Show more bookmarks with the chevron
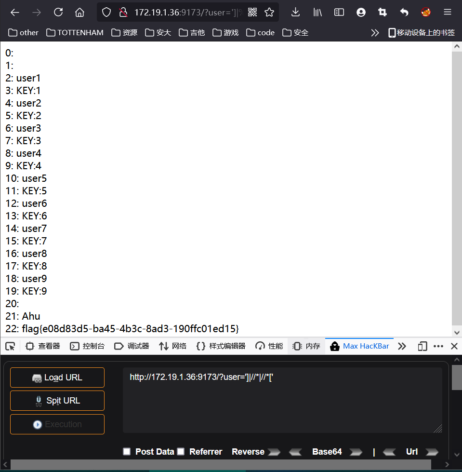This screenshot has height=472, width=462. coord(375,33)
